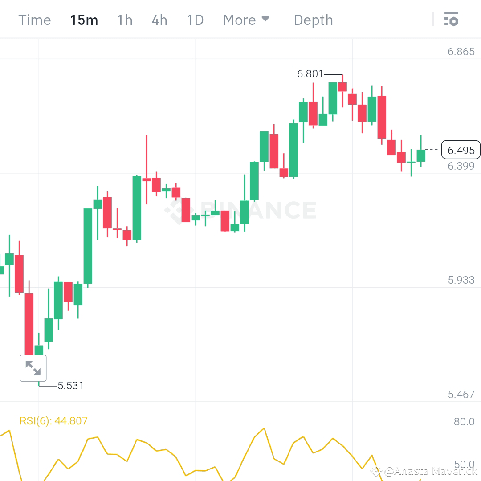
Task: Switch to the 4h timeframe
Action: (159, 20)
